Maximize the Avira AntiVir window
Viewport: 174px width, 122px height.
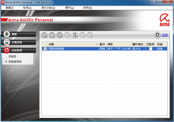[160, 1]
